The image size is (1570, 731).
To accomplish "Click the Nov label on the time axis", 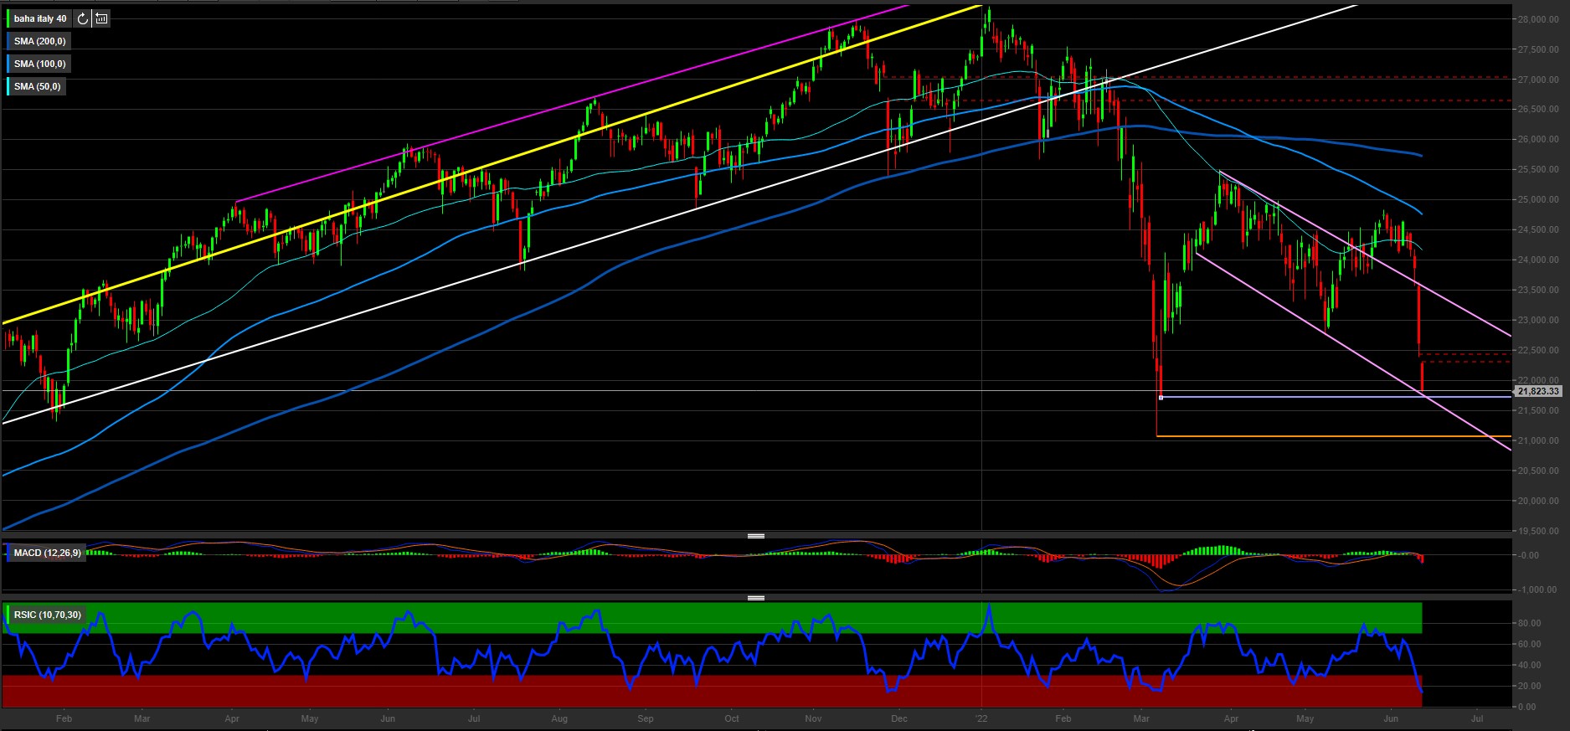I will (812, 718).
